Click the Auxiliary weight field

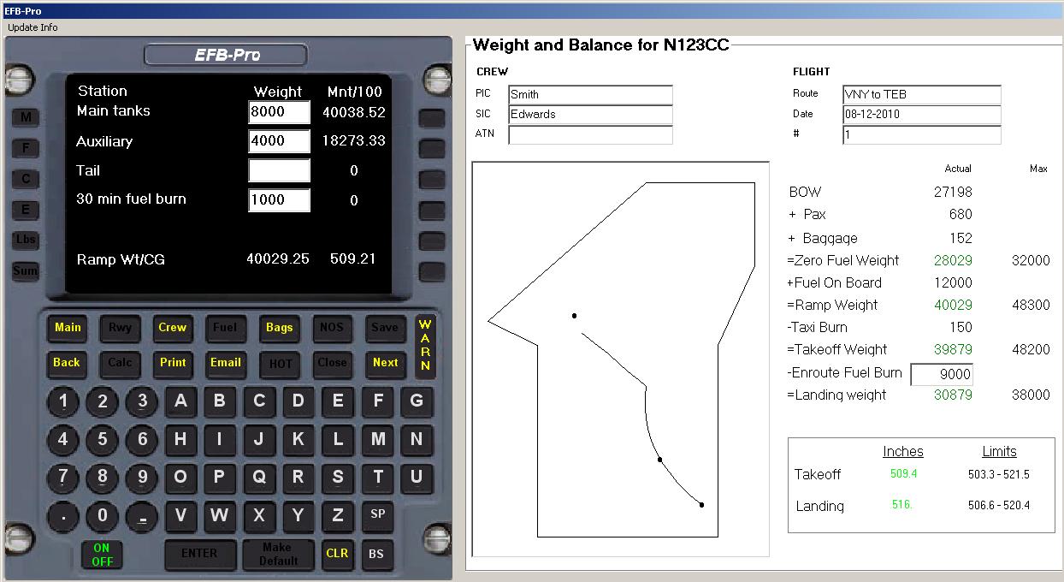click(x=280, y=141)
